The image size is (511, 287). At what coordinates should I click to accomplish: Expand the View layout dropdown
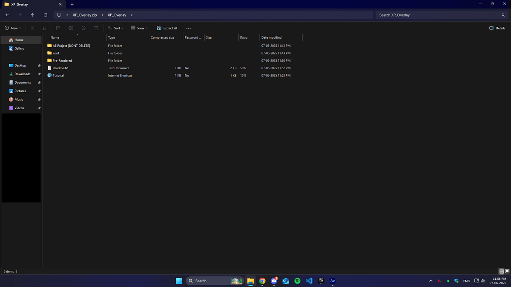click(x=139, y=28)
